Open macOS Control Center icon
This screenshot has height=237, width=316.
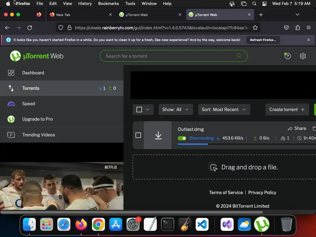click(264, 4)
